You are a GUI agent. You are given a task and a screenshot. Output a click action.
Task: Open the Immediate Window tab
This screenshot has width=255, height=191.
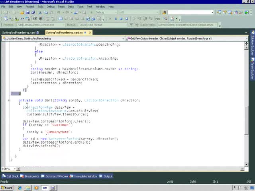coord(84,176)
